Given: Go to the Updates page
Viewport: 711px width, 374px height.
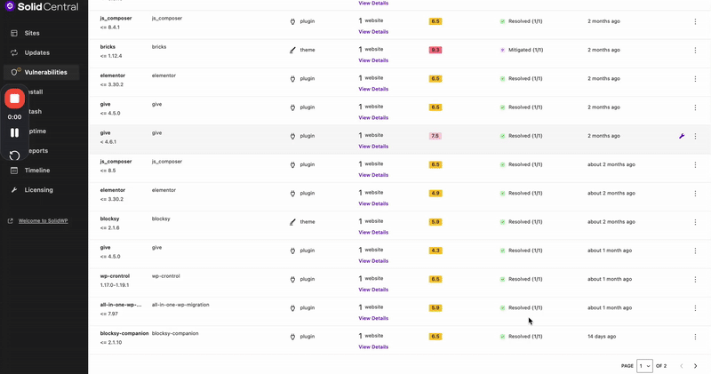Looking at the screenshot, I should (x=36, y=52).
